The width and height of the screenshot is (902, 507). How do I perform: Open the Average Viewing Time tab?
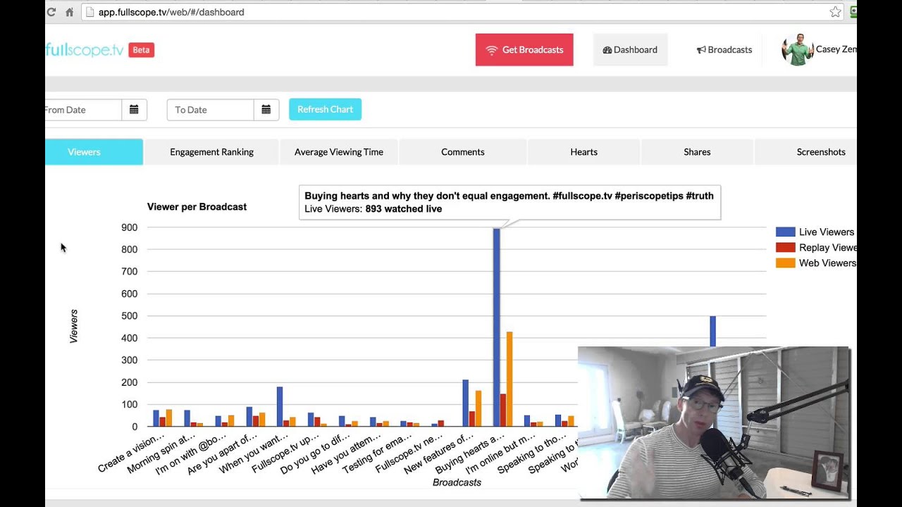339,152
